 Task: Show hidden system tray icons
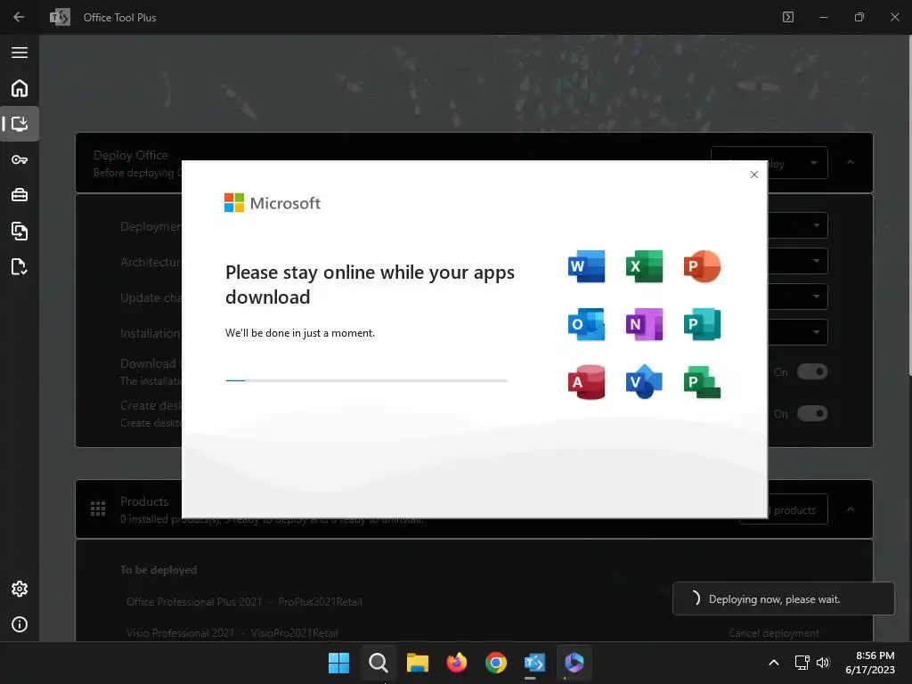coord(774,663)
